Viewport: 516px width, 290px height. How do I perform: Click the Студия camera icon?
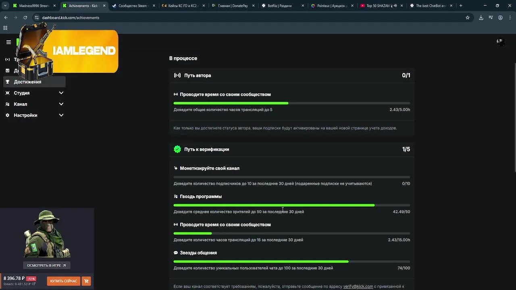(x=7, y=93)
